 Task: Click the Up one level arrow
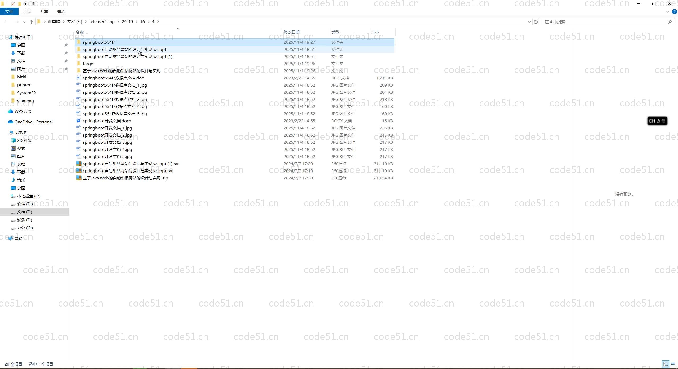[x=31, y=22]
